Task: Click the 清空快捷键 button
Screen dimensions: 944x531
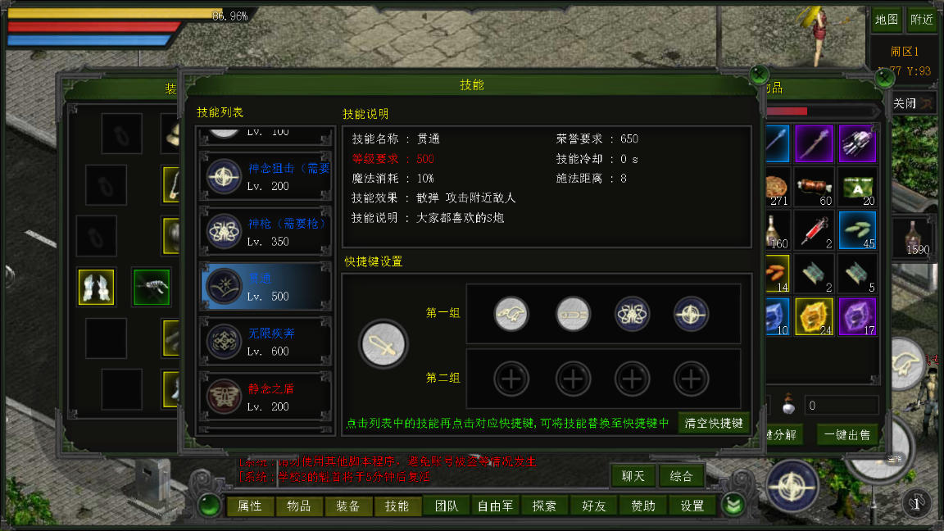Action: coord(714,424)
